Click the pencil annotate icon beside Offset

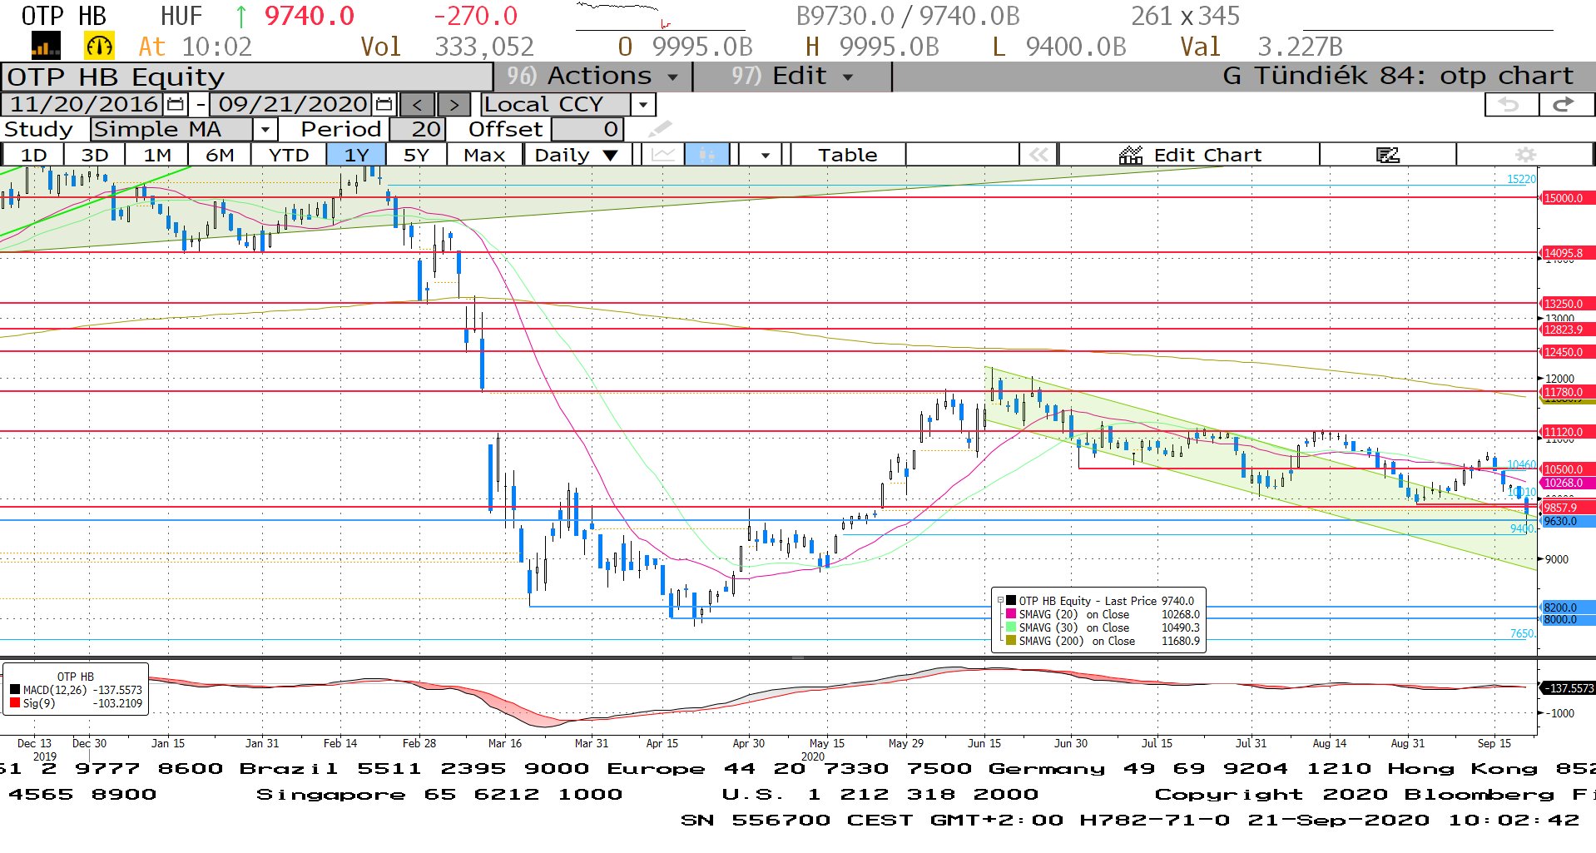(660, 129)
